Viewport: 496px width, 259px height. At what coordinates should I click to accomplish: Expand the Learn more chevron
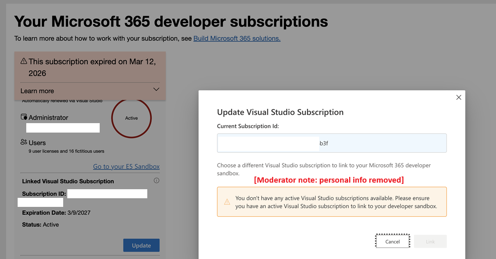[x=156, y=89]
